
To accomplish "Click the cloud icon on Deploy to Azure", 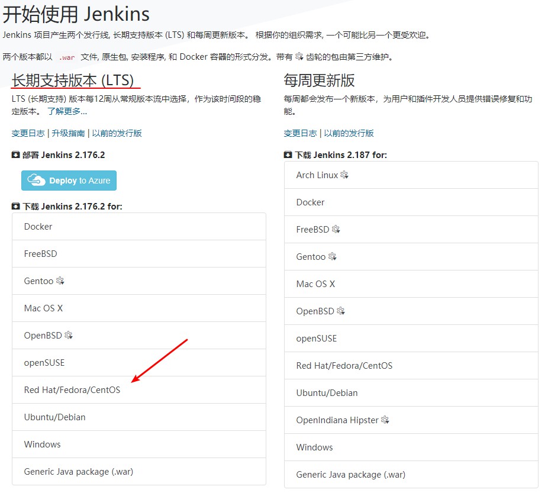I will click(x=36, y=181).
